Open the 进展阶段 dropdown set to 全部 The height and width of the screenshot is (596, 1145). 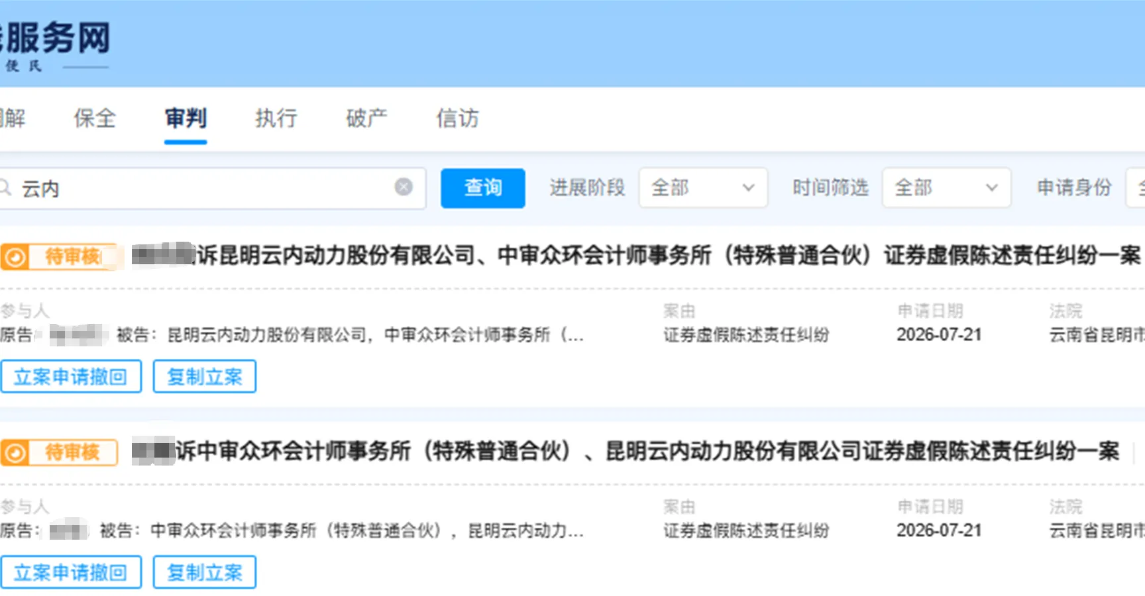point(703,188)
